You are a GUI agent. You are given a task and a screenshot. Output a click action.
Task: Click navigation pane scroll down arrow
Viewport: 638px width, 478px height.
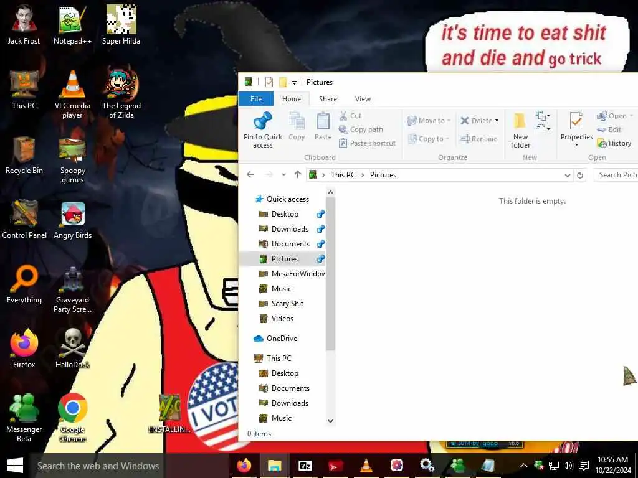click(330, 421)
